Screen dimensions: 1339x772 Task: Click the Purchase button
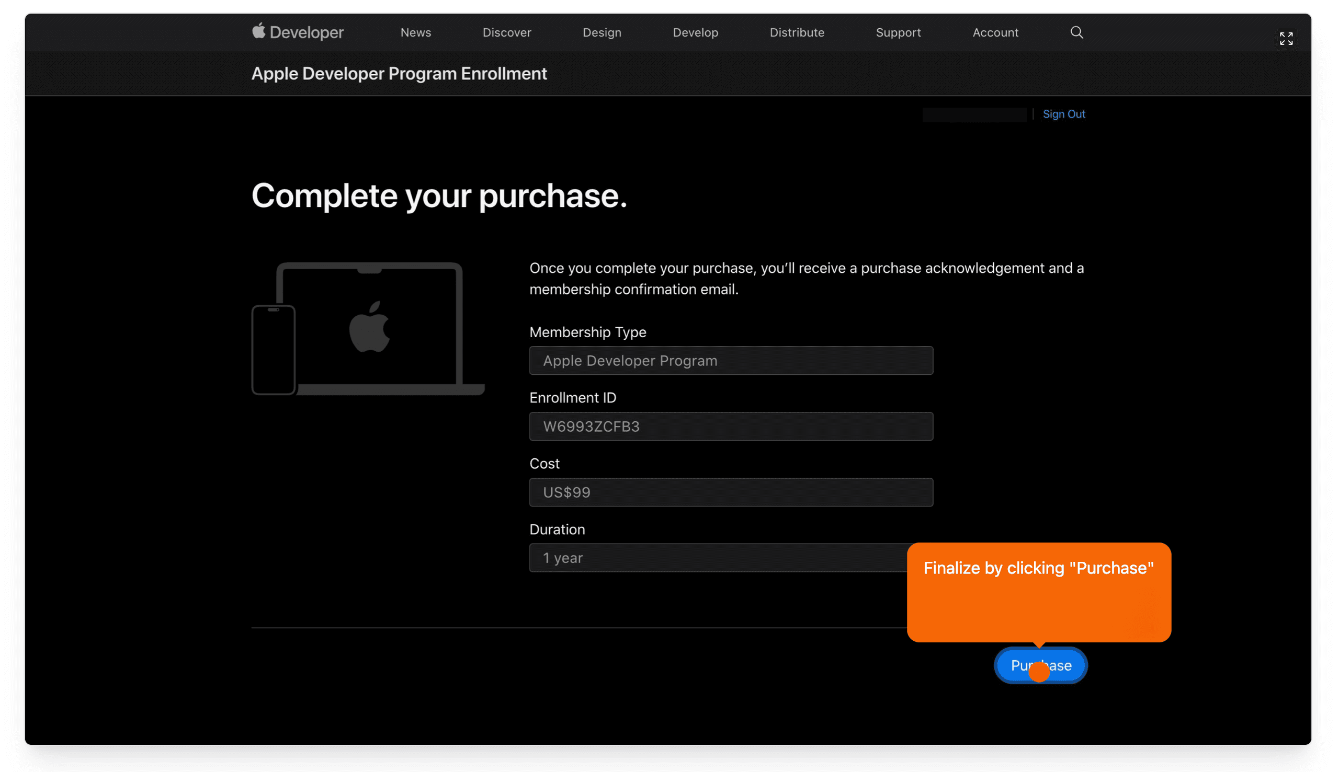1040,665
